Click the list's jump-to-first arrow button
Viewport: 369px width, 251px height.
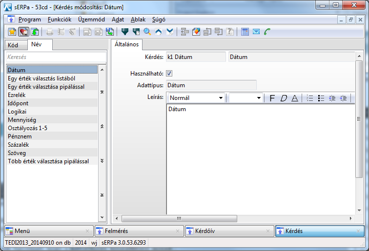point(102,92)
